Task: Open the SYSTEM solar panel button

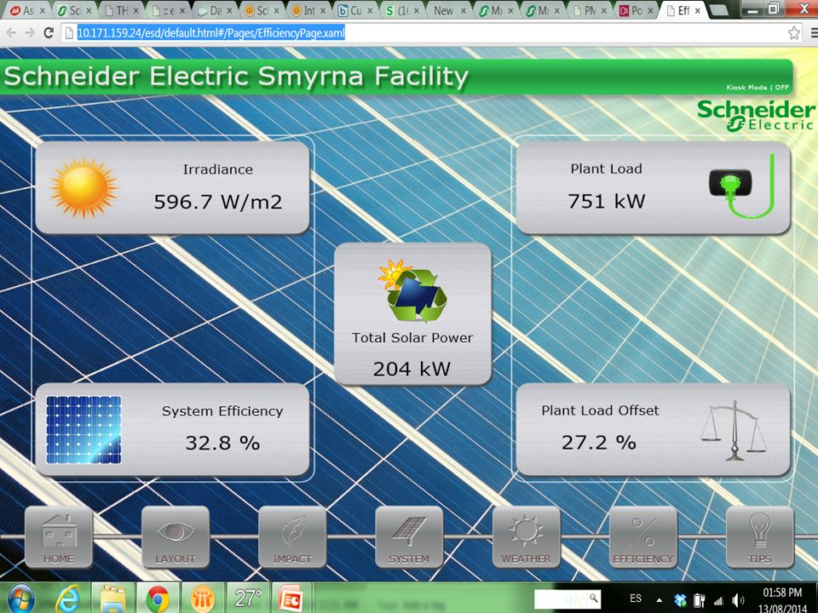Action: point(409,537)
